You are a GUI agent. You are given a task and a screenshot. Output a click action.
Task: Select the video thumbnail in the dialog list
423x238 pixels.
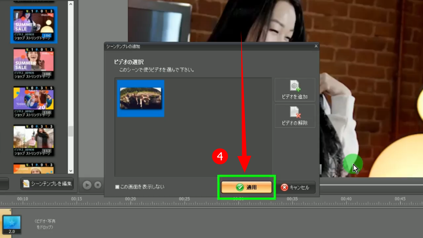pyautogui.click(x=141, y=98)
